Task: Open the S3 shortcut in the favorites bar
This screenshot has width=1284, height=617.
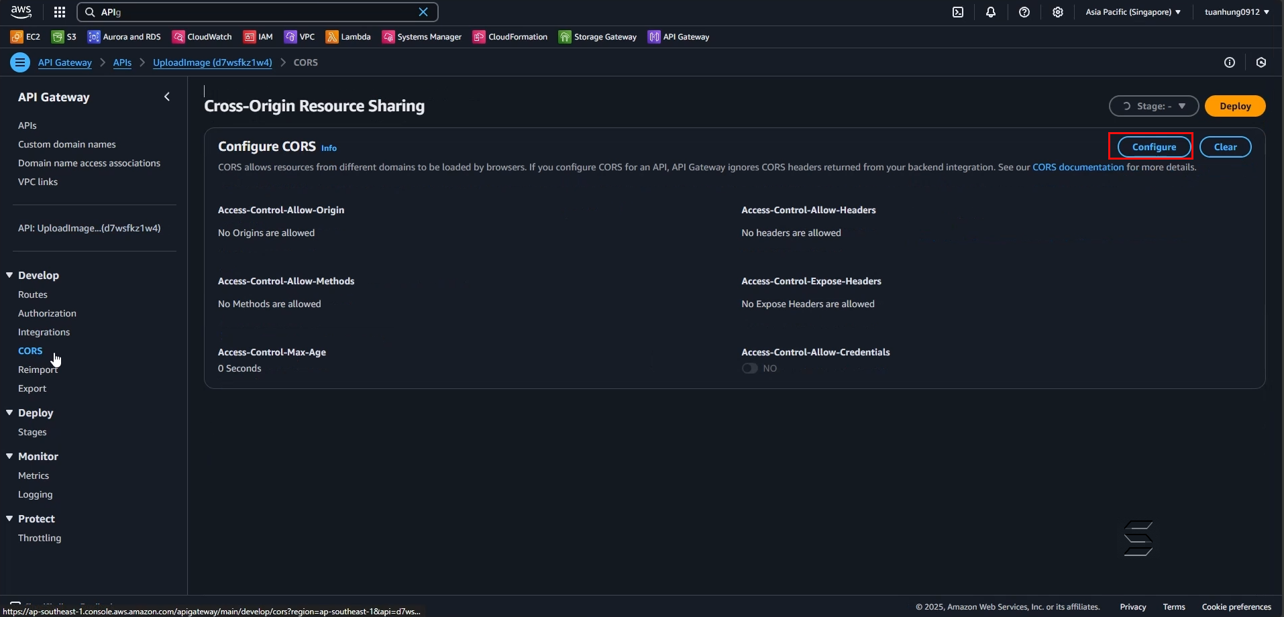Action: [x=64, y=37]
